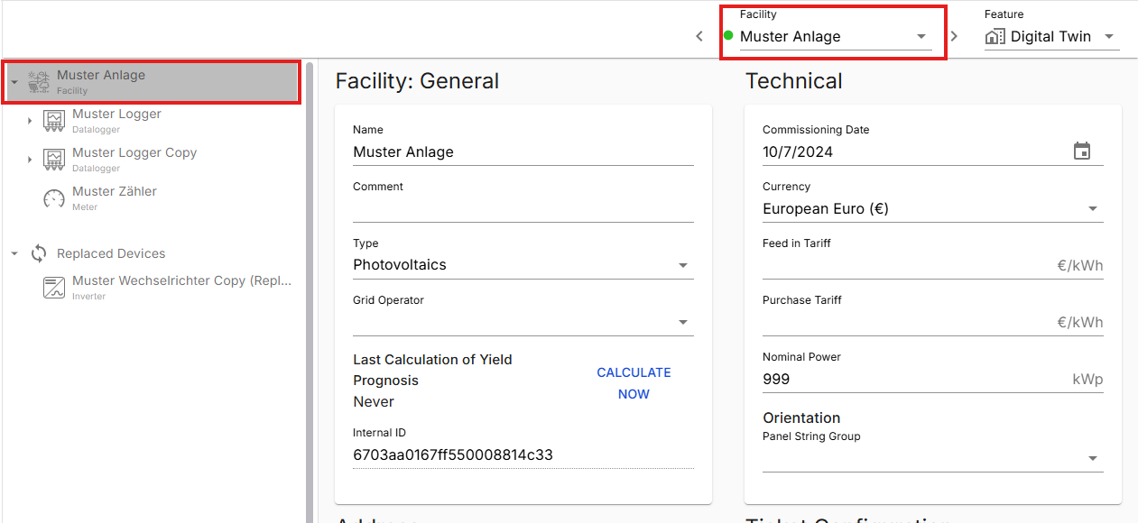Click the Muster Zähler meter gauge icon

click(x=54, y=198)
